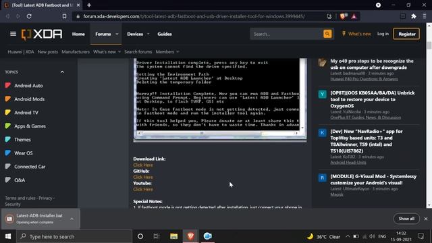Open Forums navigation tab

point(103,34)
